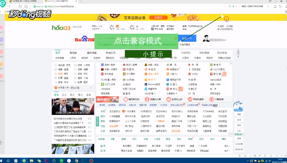The image size is (287, 163).
Task: Open Photoshop from the taskbar
Action: click(84, 161)
